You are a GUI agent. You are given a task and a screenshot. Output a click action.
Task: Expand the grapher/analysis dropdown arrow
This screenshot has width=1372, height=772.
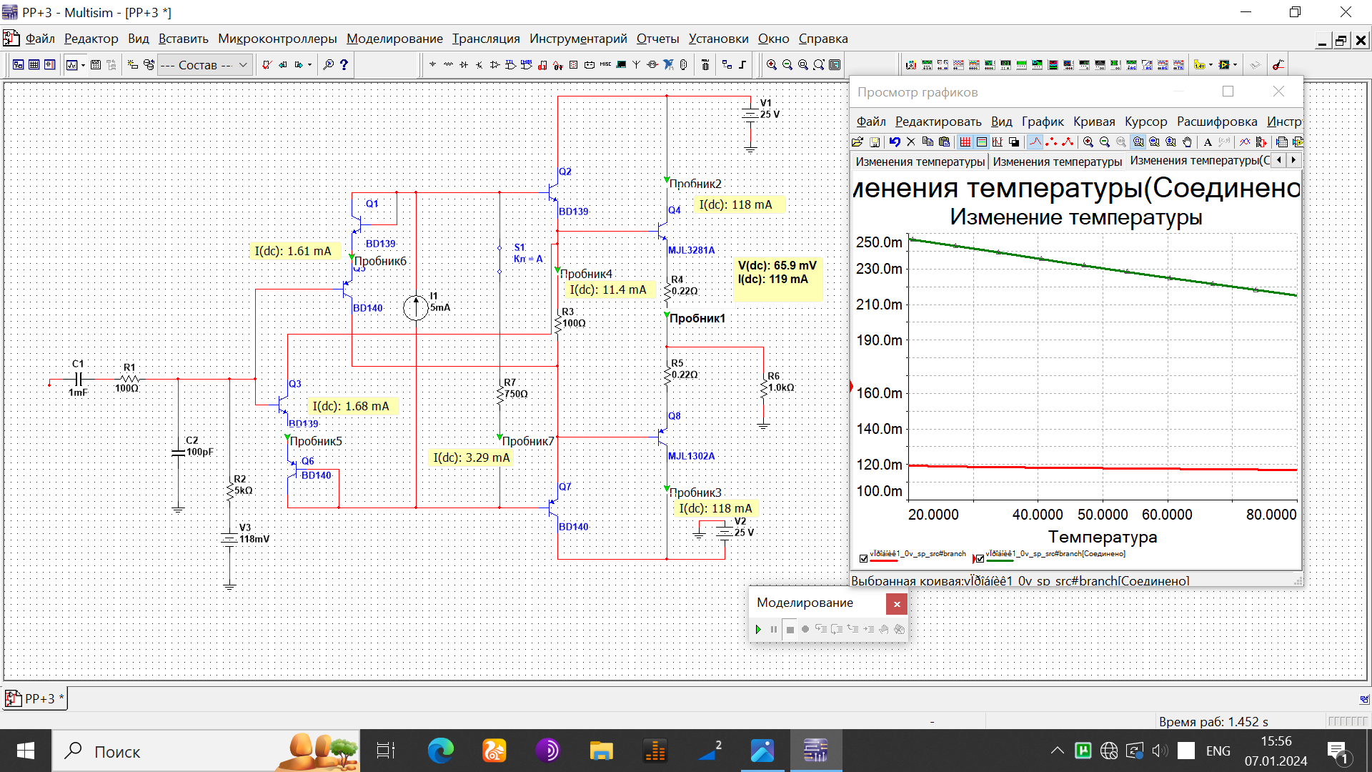[x=83, y=65]
